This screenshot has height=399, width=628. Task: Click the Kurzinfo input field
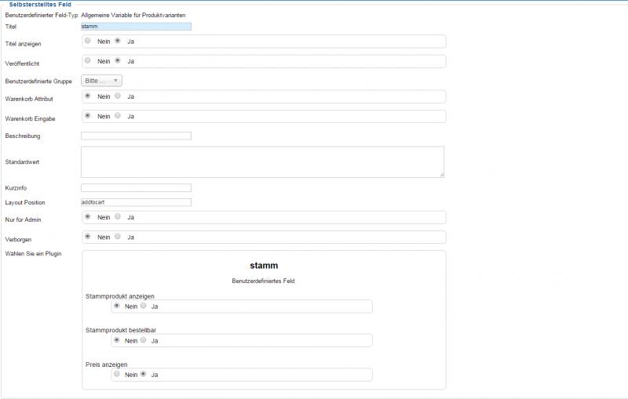click(x=136, y=187)
